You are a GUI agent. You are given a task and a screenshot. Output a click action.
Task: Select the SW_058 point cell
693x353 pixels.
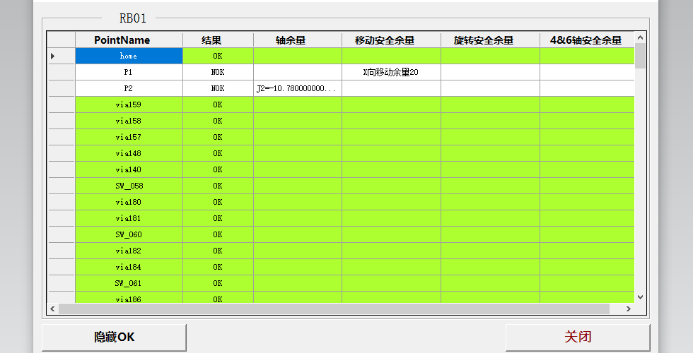pos(128,186)
